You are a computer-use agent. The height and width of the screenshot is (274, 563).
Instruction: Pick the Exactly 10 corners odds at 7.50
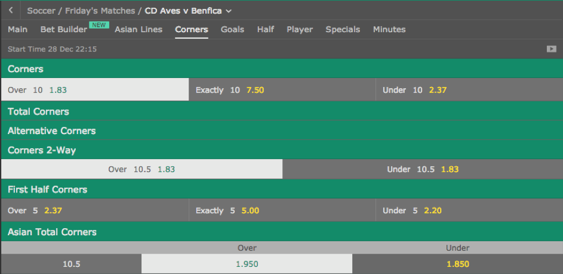point(282,90)
